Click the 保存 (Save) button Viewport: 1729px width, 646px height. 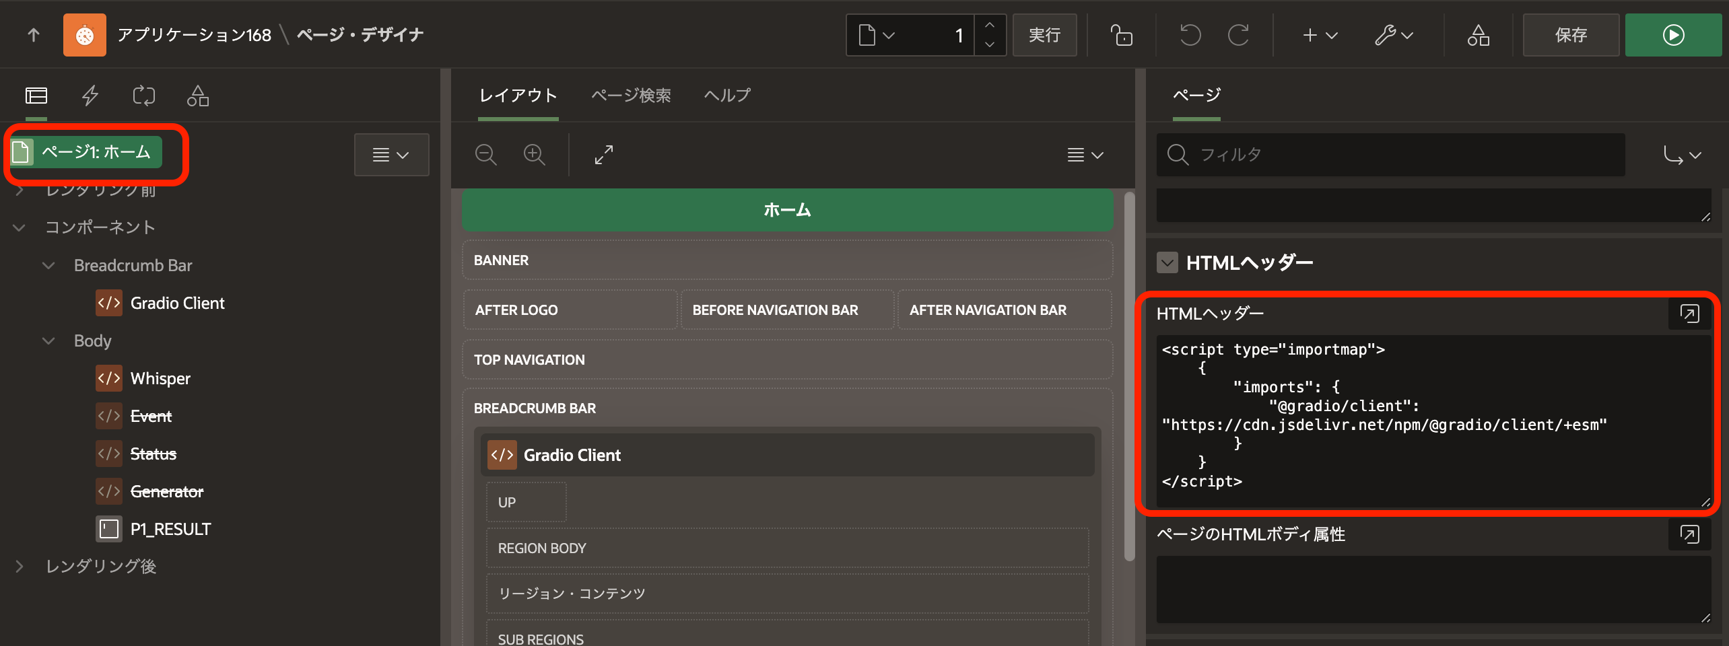(1571, 35)
